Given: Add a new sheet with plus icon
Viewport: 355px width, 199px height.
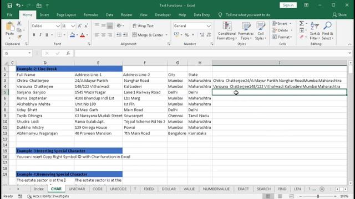Looking at the screenshot, I should 322,189.
